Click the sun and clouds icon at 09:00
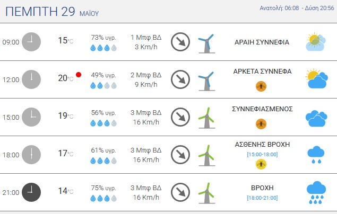The image size is (337, 214). click(x=316, y=42)
